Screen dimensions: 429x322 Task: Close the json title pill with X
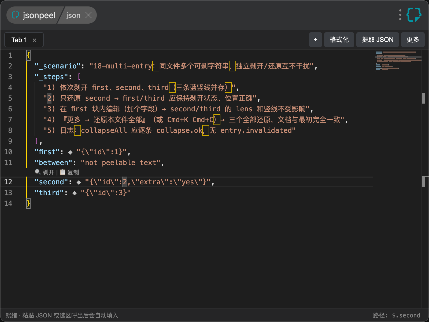[x=88, y=15]
